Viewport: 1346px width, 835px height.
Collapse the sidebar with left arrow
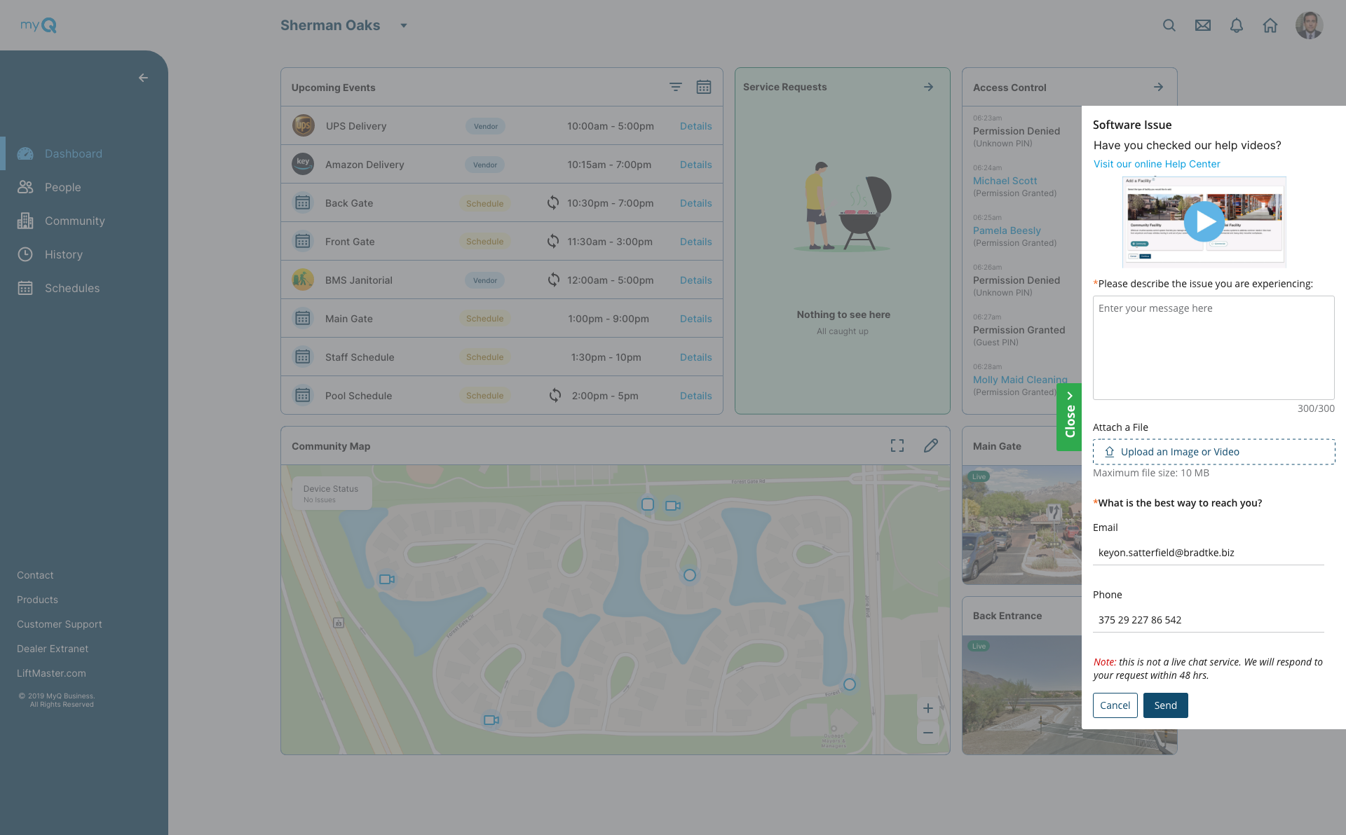[x=143, y=78]
